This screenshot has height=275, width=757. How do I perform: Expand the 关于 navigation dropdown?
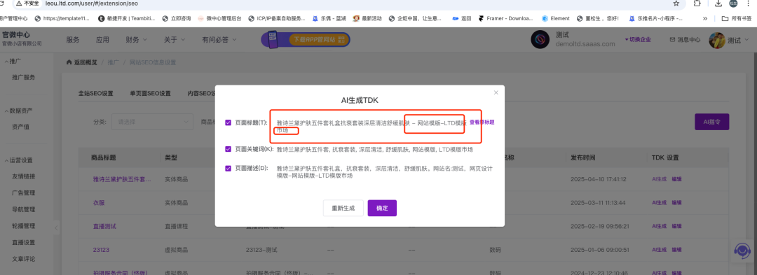(x=175, y=40)
